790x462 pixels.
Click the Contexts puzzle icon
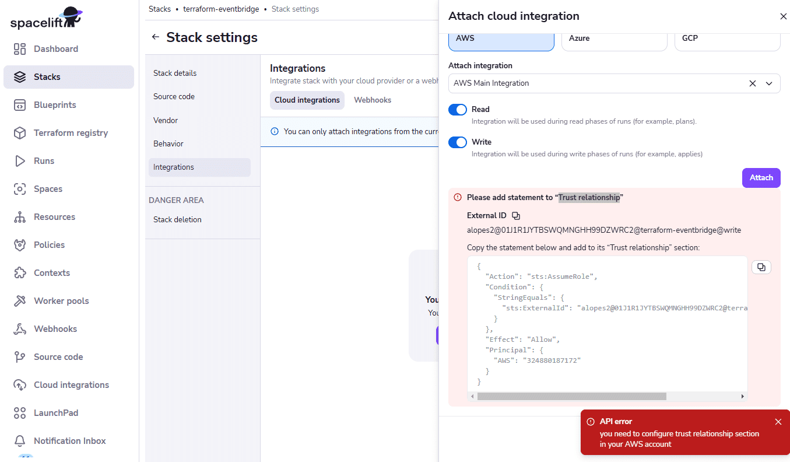point(20,273)
